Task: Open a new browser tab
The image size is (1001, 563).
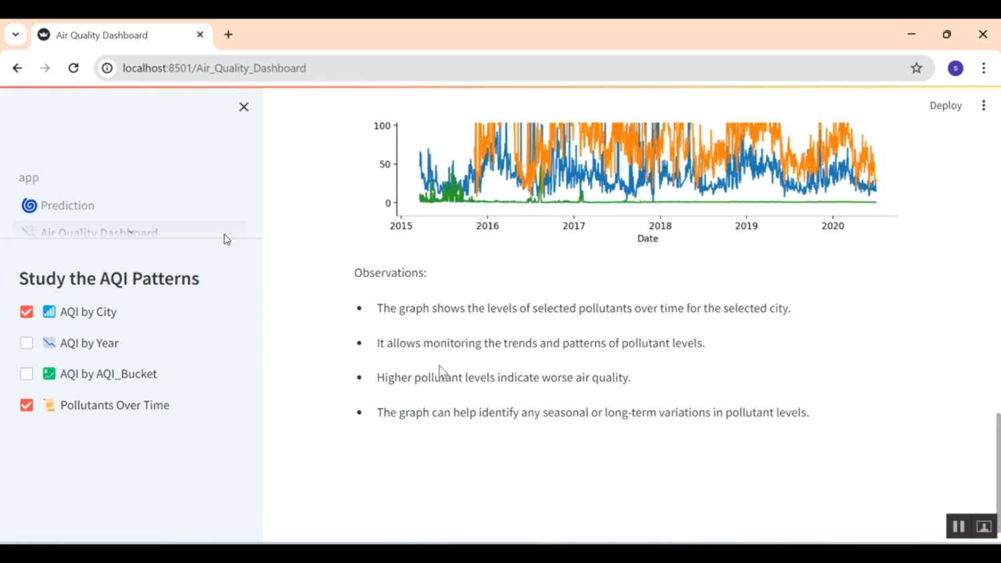Action: click(228, 35)
